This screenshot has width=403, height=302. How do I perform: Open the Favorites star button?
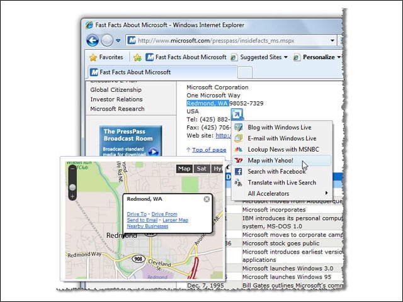106,57
